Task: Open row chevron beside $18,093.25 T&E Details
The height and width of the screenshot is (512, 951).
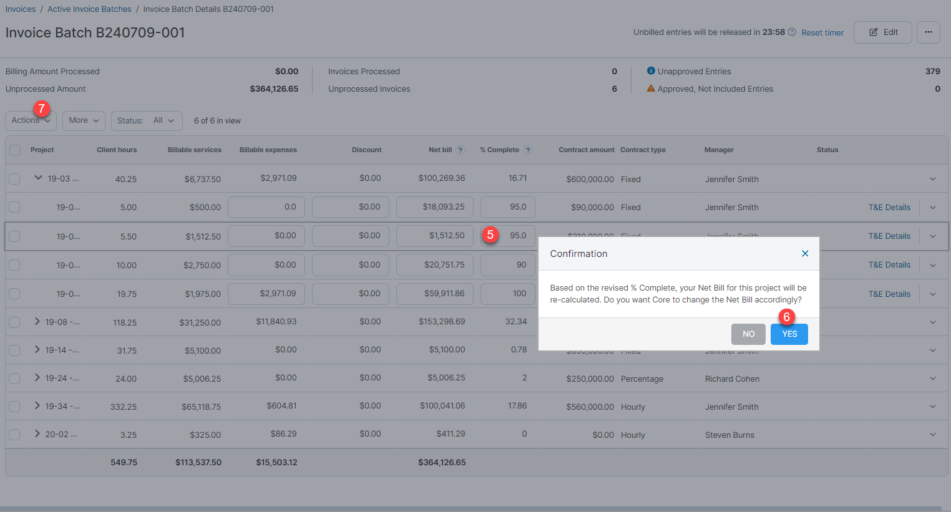Action: coord(933,208)
